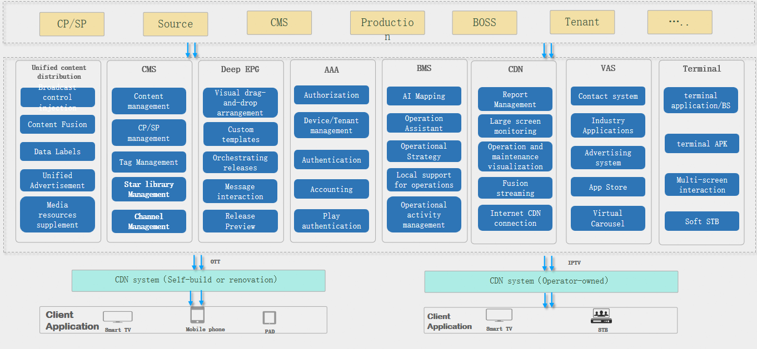Click the Play authentication block

(331, 221)
